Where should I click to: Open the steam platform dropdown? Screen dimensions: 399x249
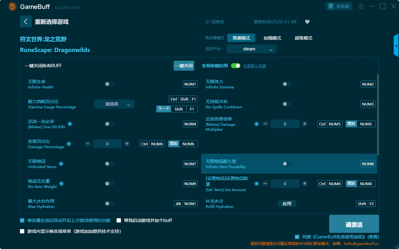click(x=251, y=49)
